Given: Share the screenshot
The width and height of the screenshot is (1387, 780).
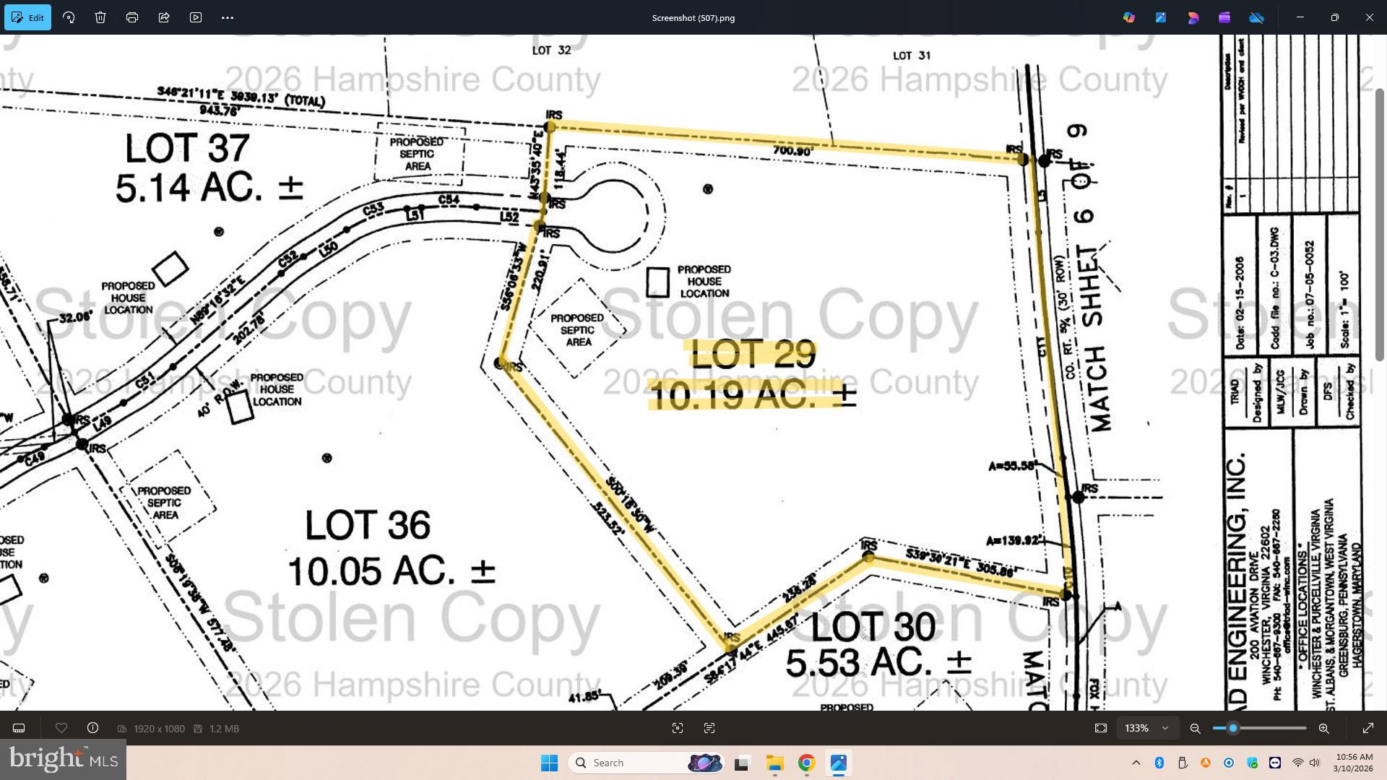Looking at the screenshot, I should pyautogui.click(x=164, y=17).
